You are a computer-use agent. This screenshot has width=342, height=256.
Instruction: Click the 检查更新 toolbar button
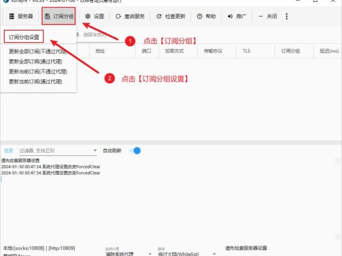171,16
